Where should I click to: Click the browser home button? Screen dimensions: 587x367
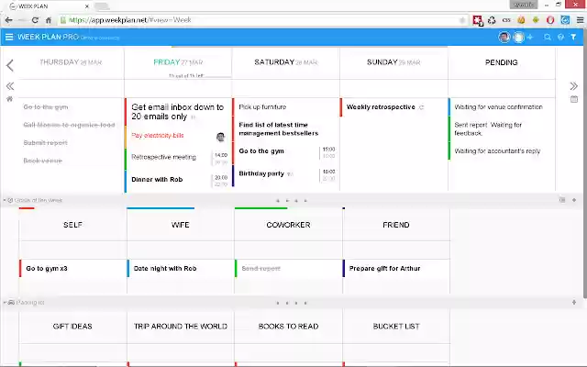coord(49,20)
